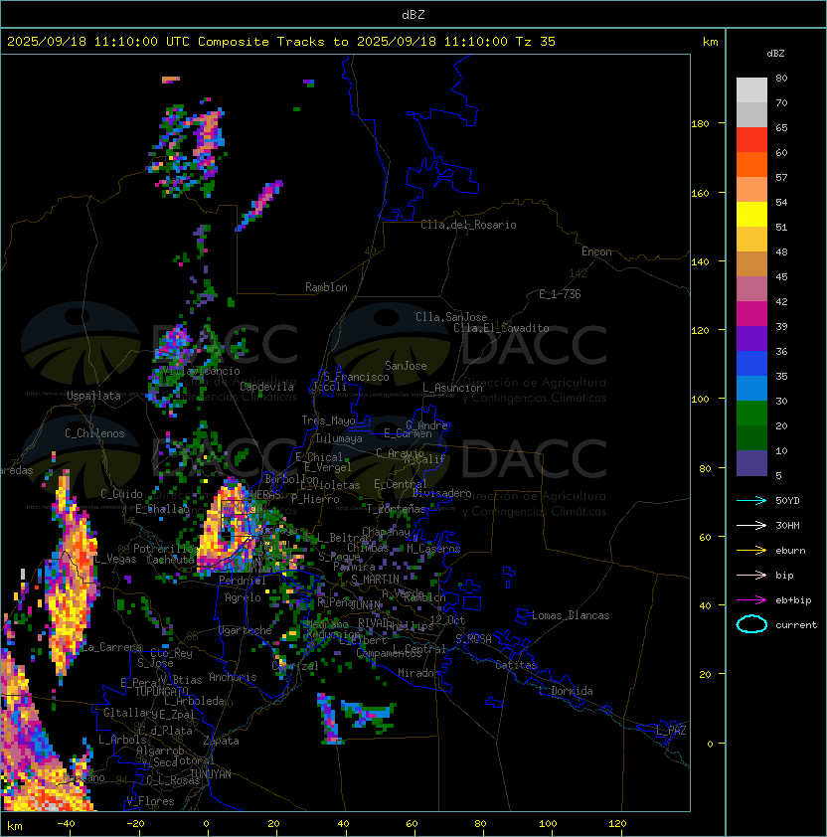This screenshot has width=827, height=837.
Task: Click the 'current' legend label
Action: point(796,625)
